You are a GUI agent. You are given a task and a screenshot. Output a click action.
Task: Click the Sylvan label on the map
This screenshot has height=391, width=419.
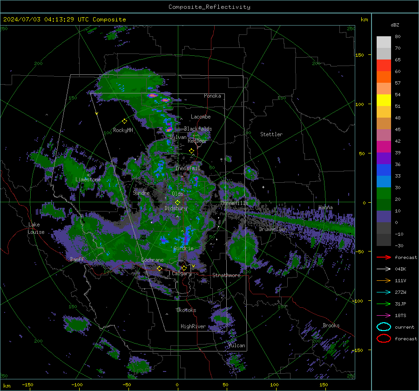tap(178, 137)
